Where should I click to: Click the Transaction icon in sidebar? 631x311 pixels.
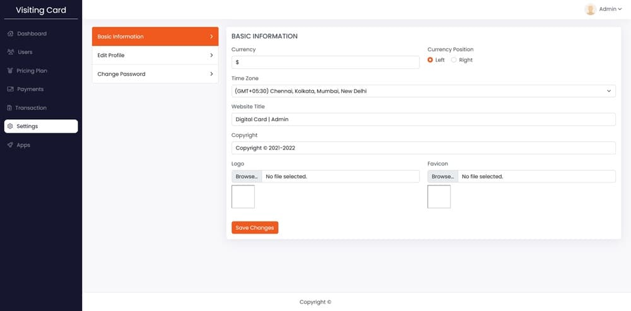pyautogui.click(x=9, y=108)
